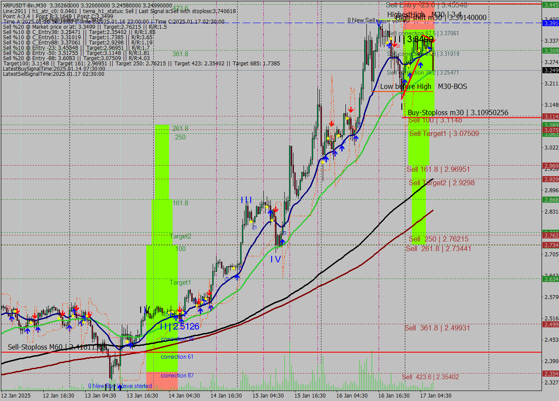
Task: Select the '16 Jan 04:30' time axis label
Action: tap(352, 396)
